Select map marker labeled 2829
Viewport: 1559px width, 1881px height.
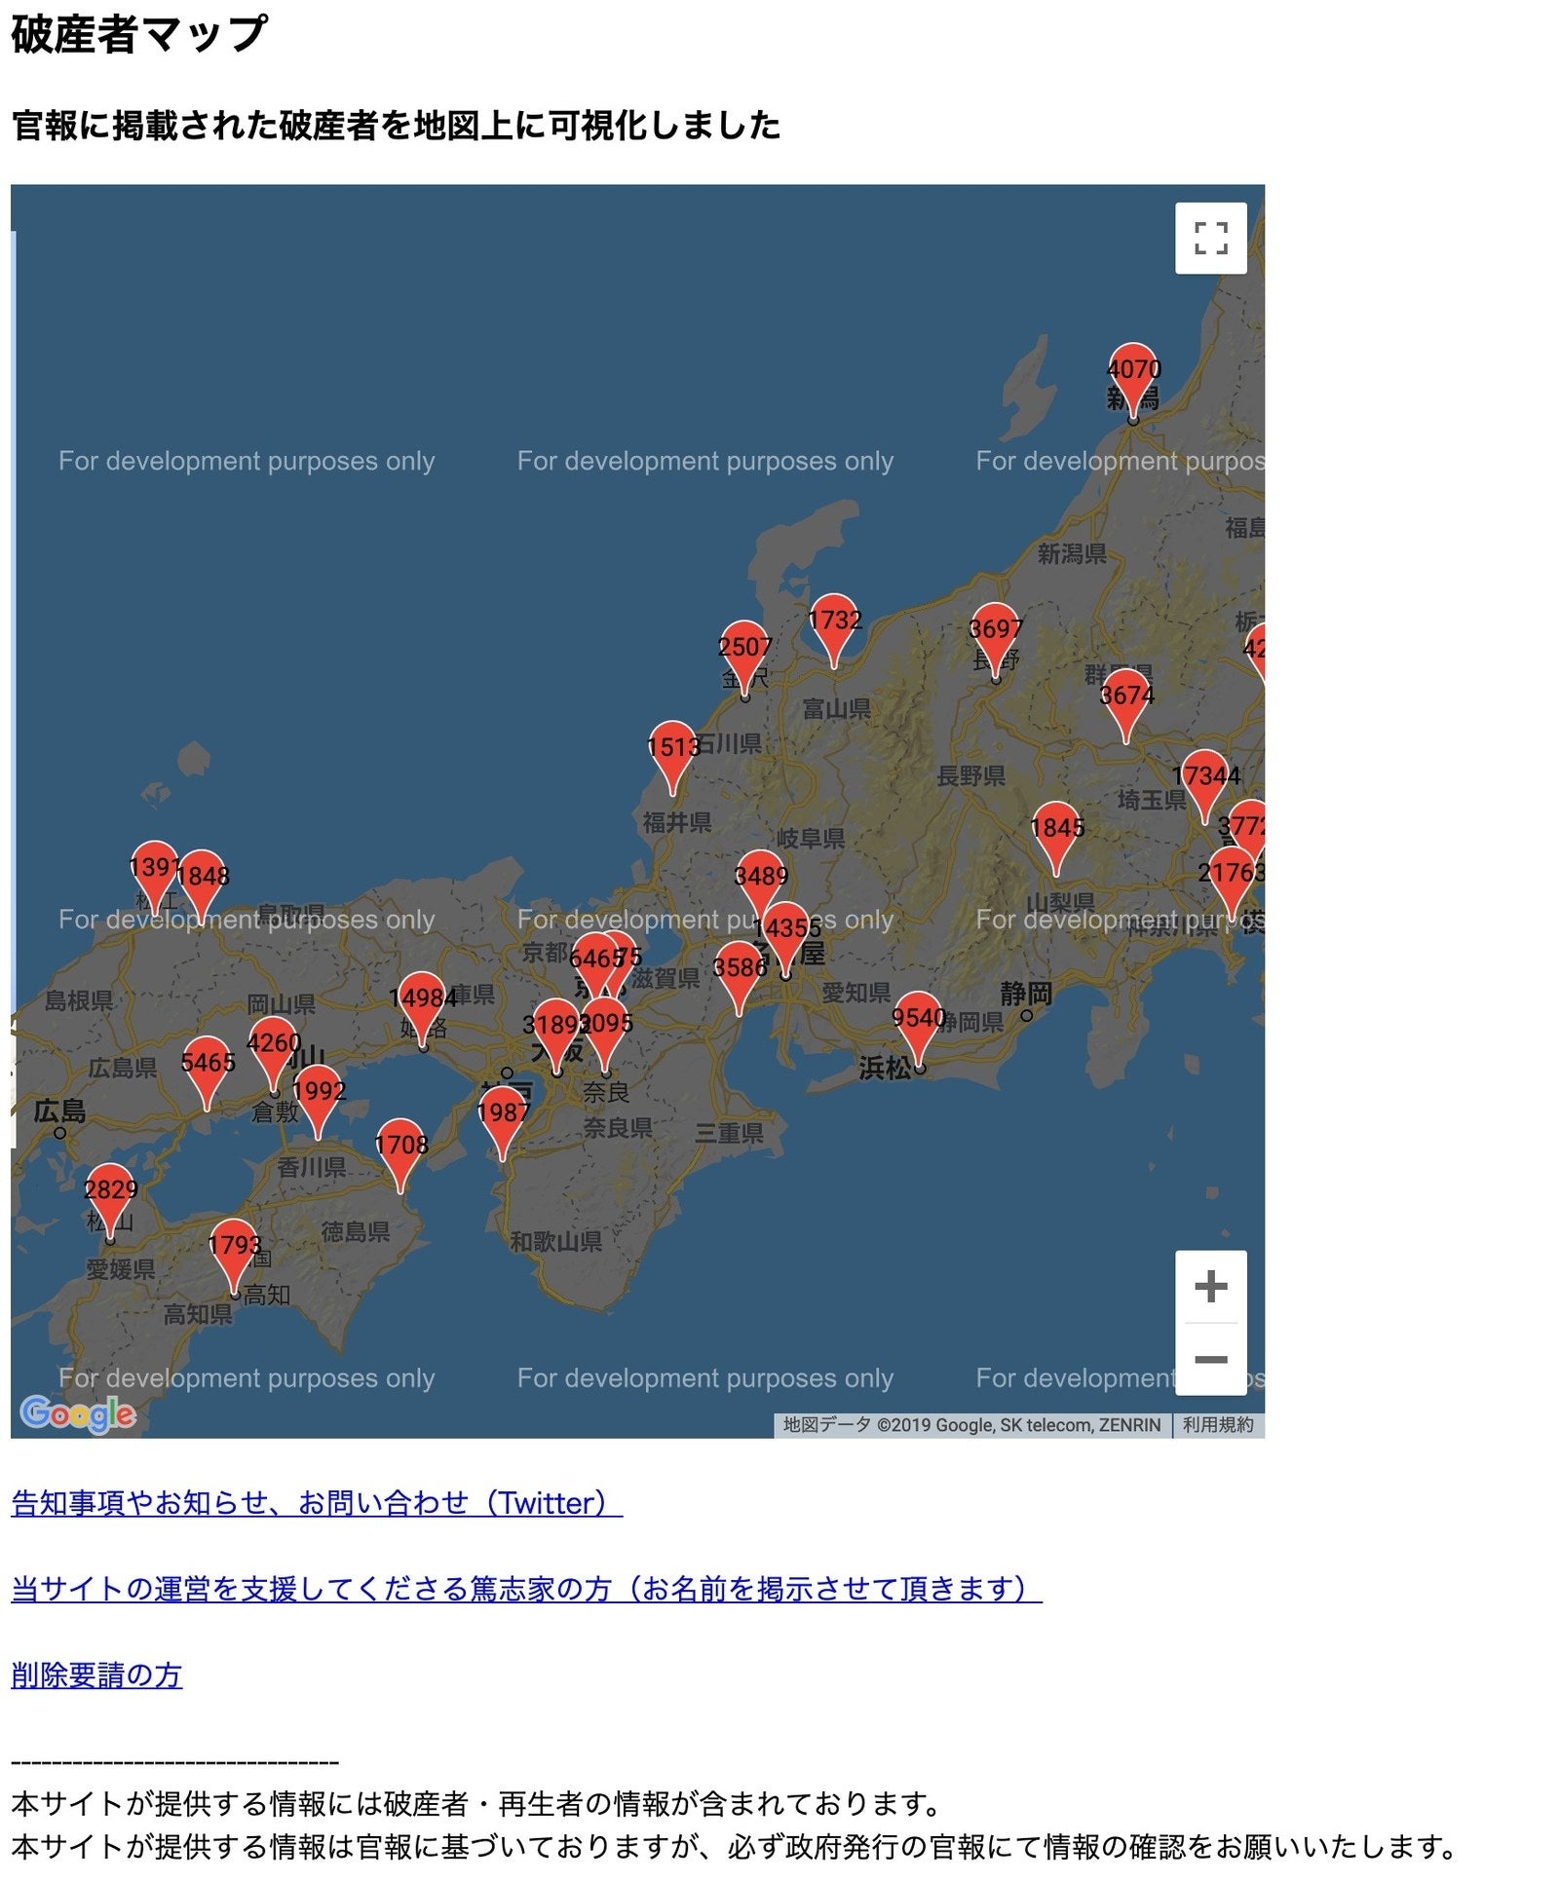coord(109,1200)
